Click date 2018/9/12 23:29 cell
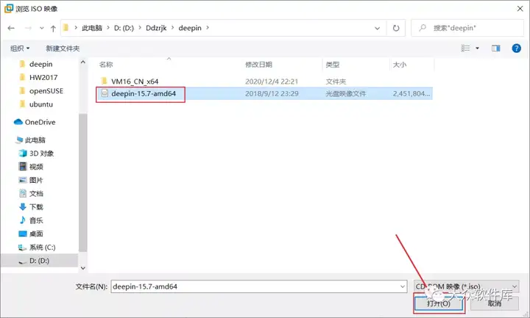This screenshot has width=530, height=318. point(272,94)
